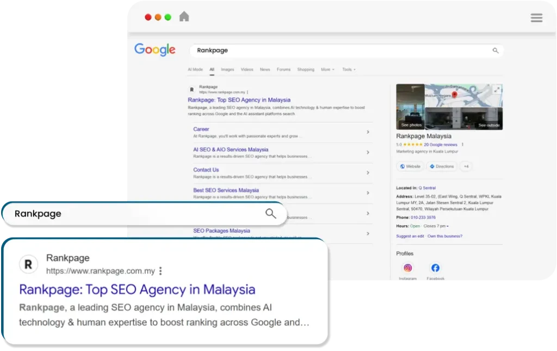Expand the map with the fullscreen icon

[497, 90]
